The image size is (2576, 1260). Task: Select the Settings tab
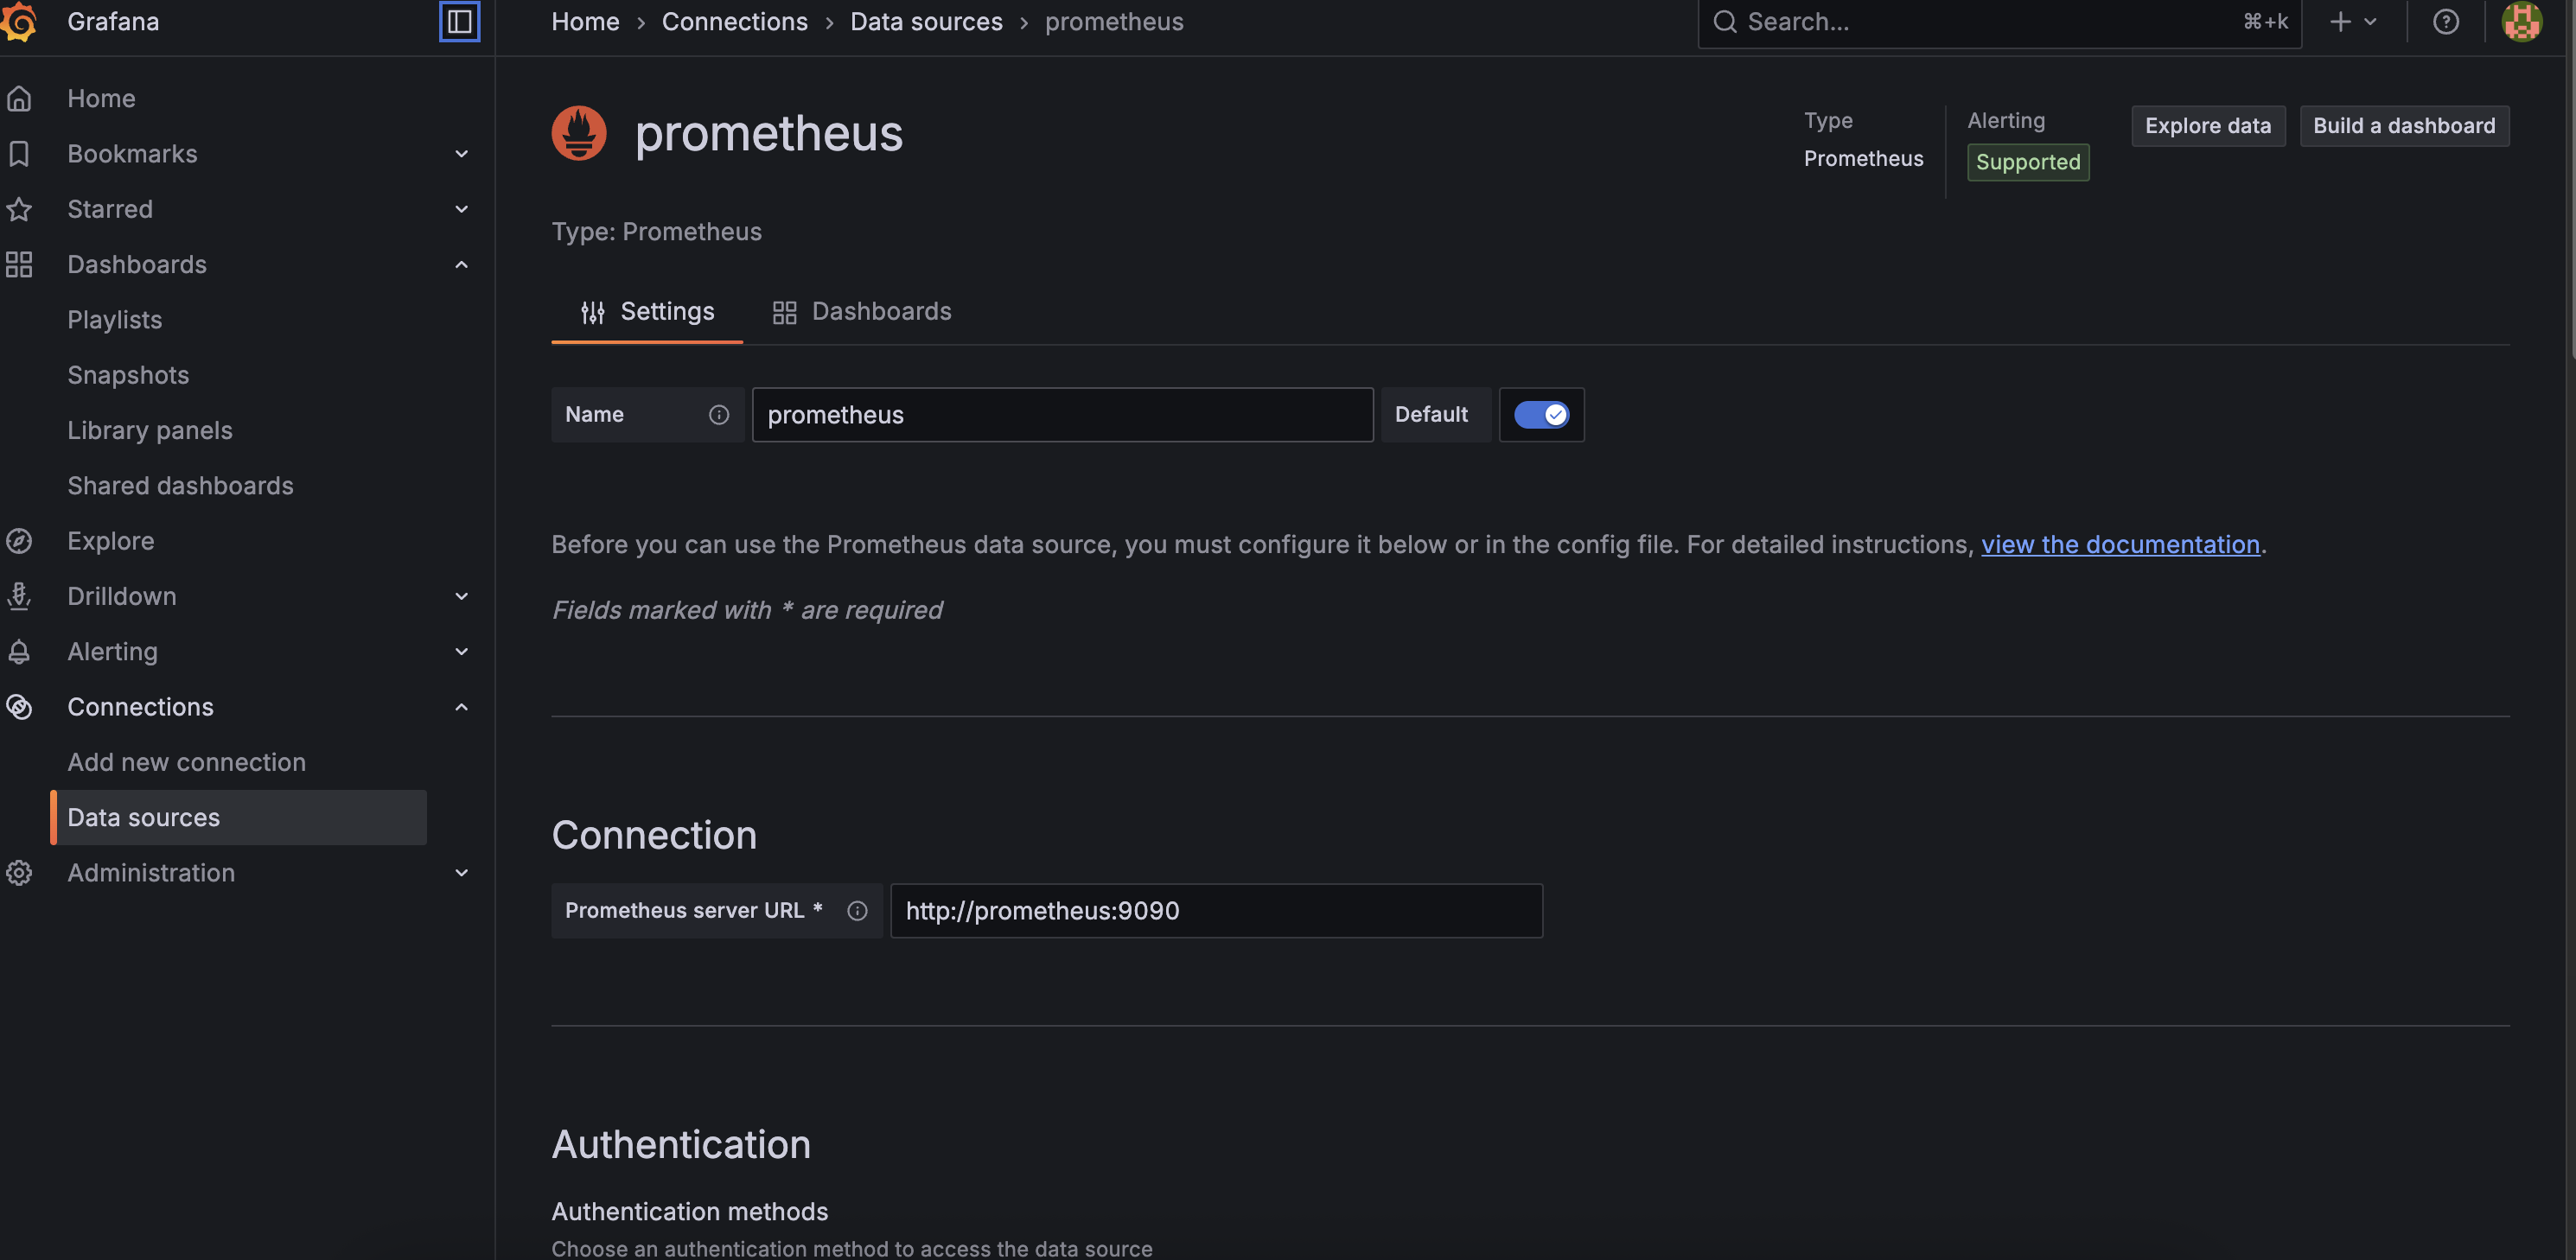648,312
